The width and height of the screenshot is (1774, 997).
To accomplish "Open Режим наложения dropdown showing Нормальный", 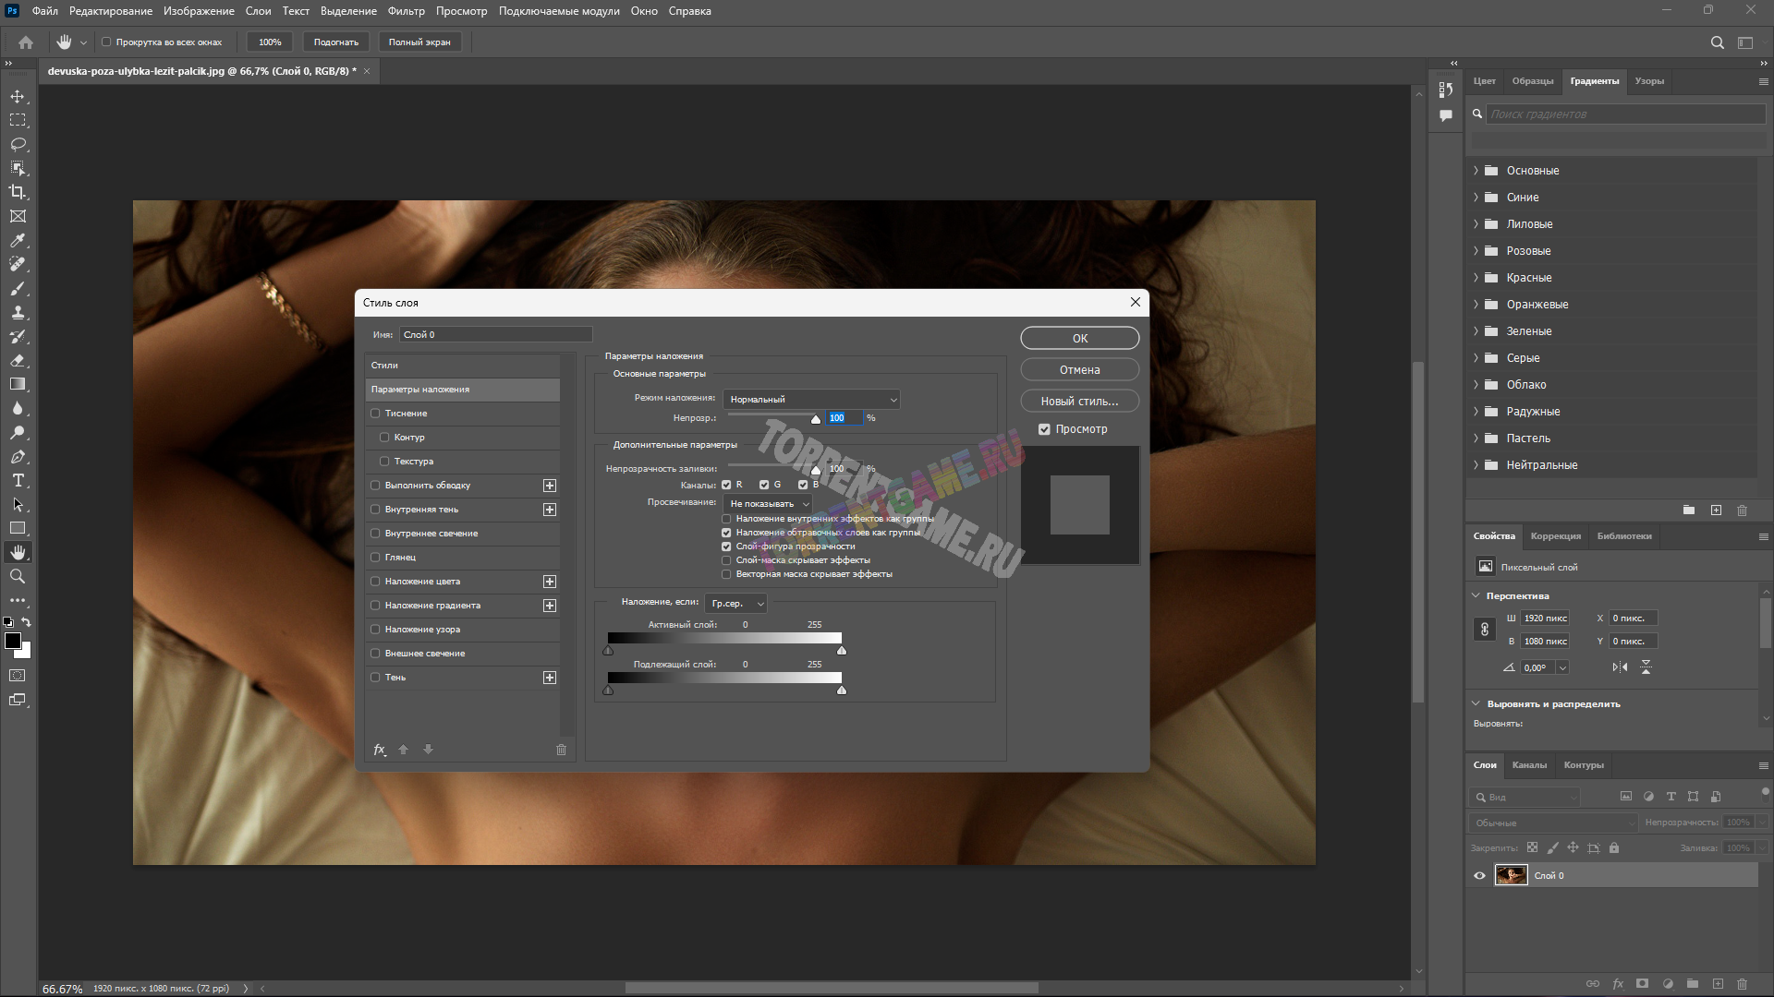I will pyautogui.click(x=811, y=400).
